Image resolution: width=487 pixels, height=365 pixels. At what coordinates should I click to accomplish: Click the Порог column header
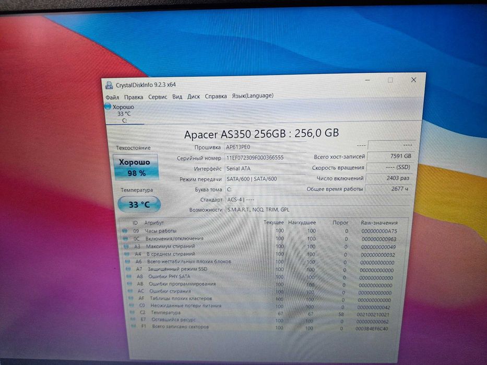click(x=340, y=223)
